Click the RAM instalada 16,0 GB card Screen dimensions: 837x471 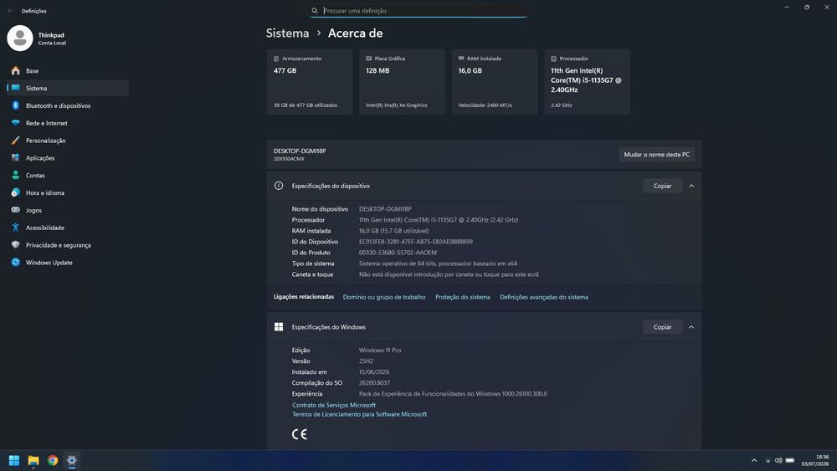pyautogui.click(x=495, y=82)
